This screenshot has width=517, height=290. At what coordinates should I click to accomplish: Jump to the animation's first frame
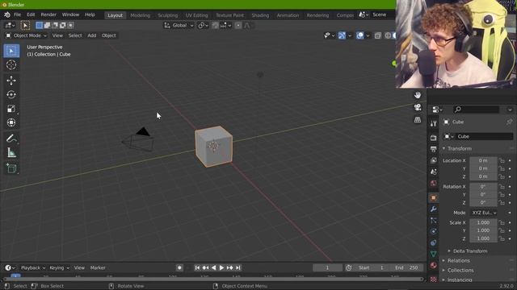197,268
